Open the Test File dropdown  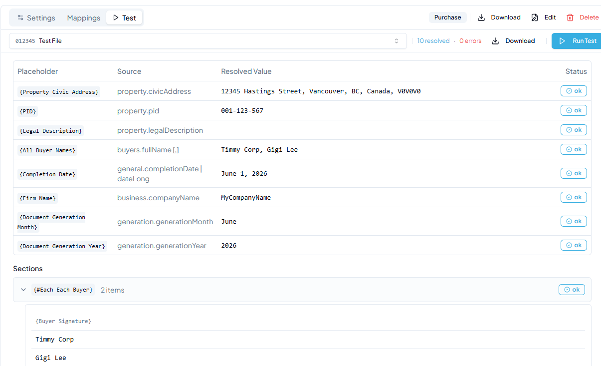tap(207, 41)
